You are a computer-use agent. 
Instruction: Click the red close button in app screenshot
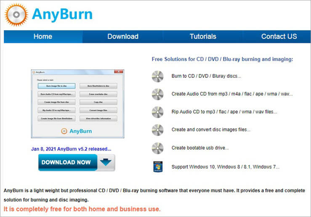click(x=119, y=72)
